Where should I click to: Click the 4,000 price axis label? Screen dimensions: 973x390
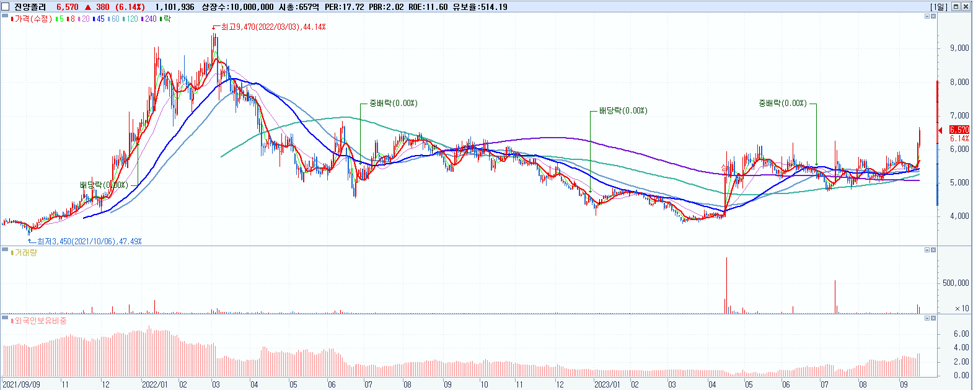click(x=960, y=216)
